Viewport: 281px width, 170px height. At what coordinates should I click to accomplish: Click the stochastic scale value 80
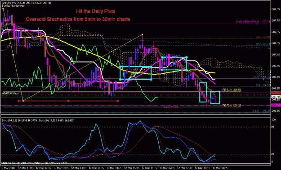[x=273, y=127]
